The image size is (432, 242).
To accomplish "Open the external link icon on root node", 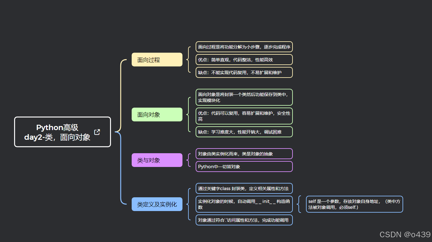I will (x=97, y=132).
